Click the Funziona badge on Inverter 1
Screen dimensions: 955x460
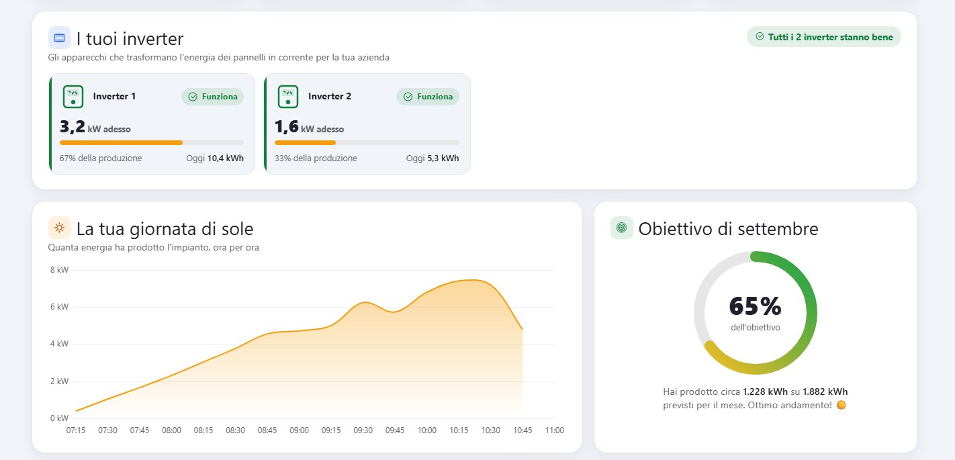tap(212, 97)
